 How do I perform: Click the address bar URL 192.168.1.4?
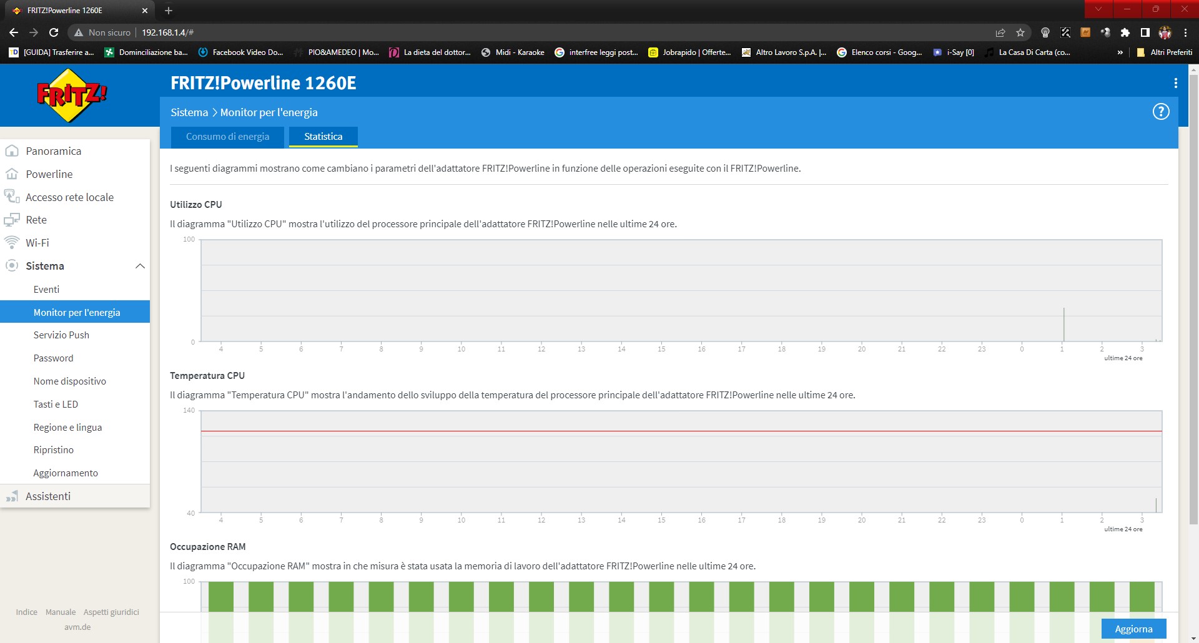[x=167, y=32]
